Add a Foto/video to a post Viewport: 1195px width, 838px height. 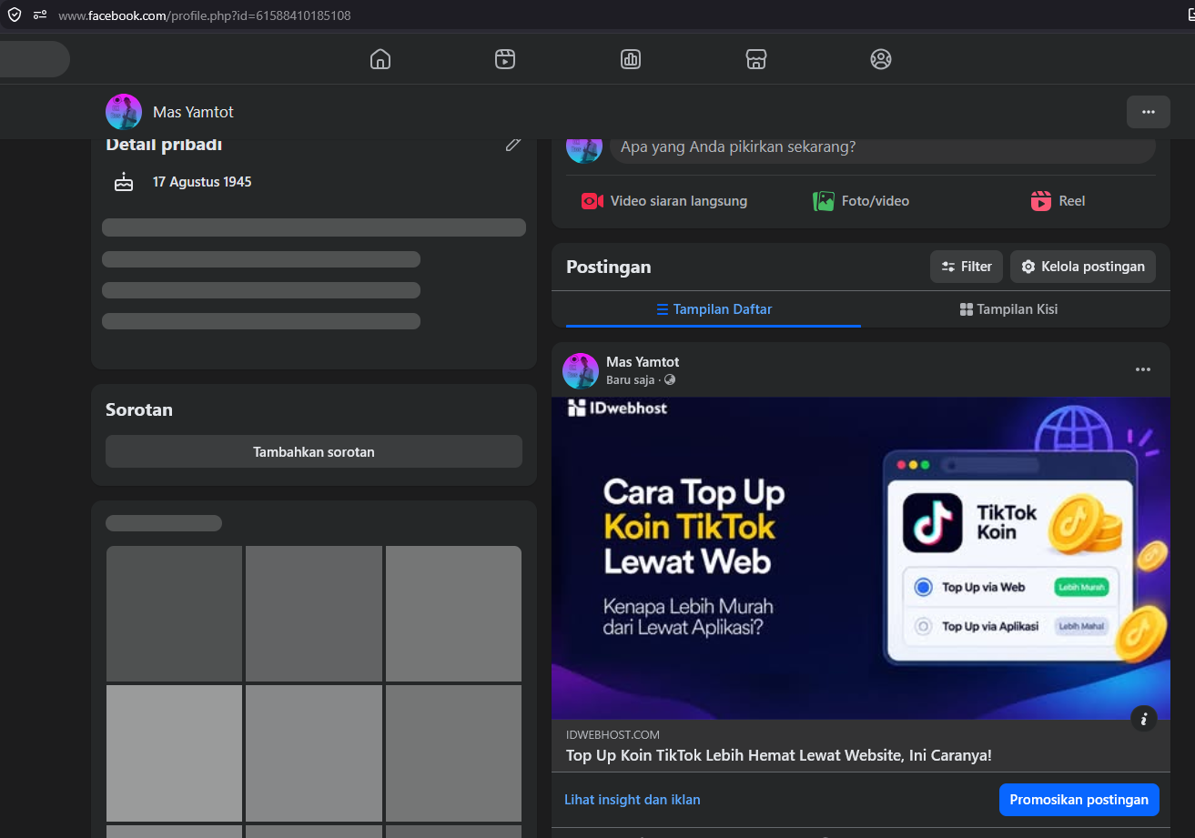(861, 201)
